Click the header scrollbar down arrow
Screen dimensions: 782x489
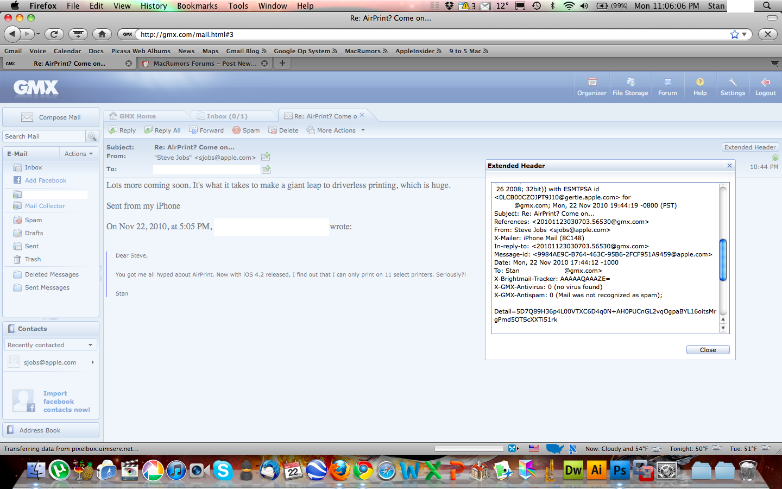723,328
